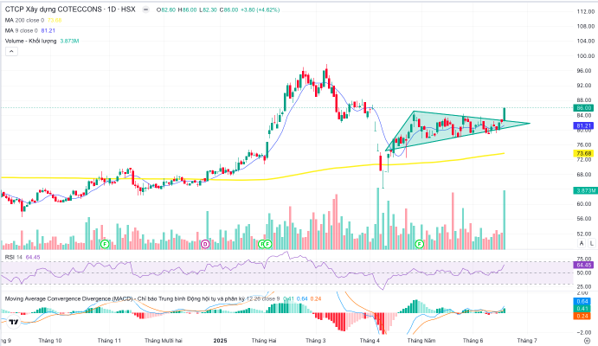The height and width of the screenshot is (346, 598).
Task: Click the +3.80 (+4.62%) change text
Action: (260, 10)
